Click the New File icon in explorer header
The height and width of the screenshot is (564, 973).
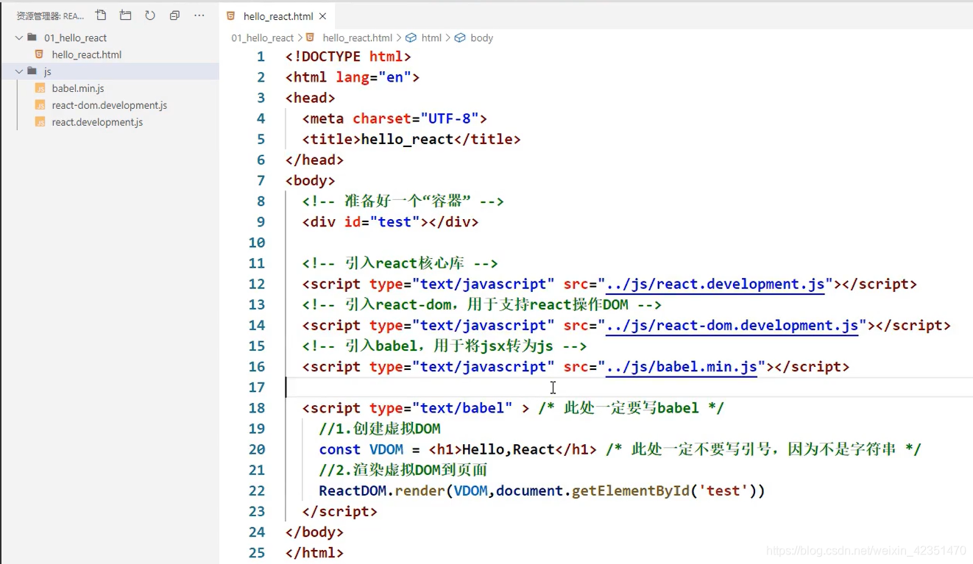[101, 15]
